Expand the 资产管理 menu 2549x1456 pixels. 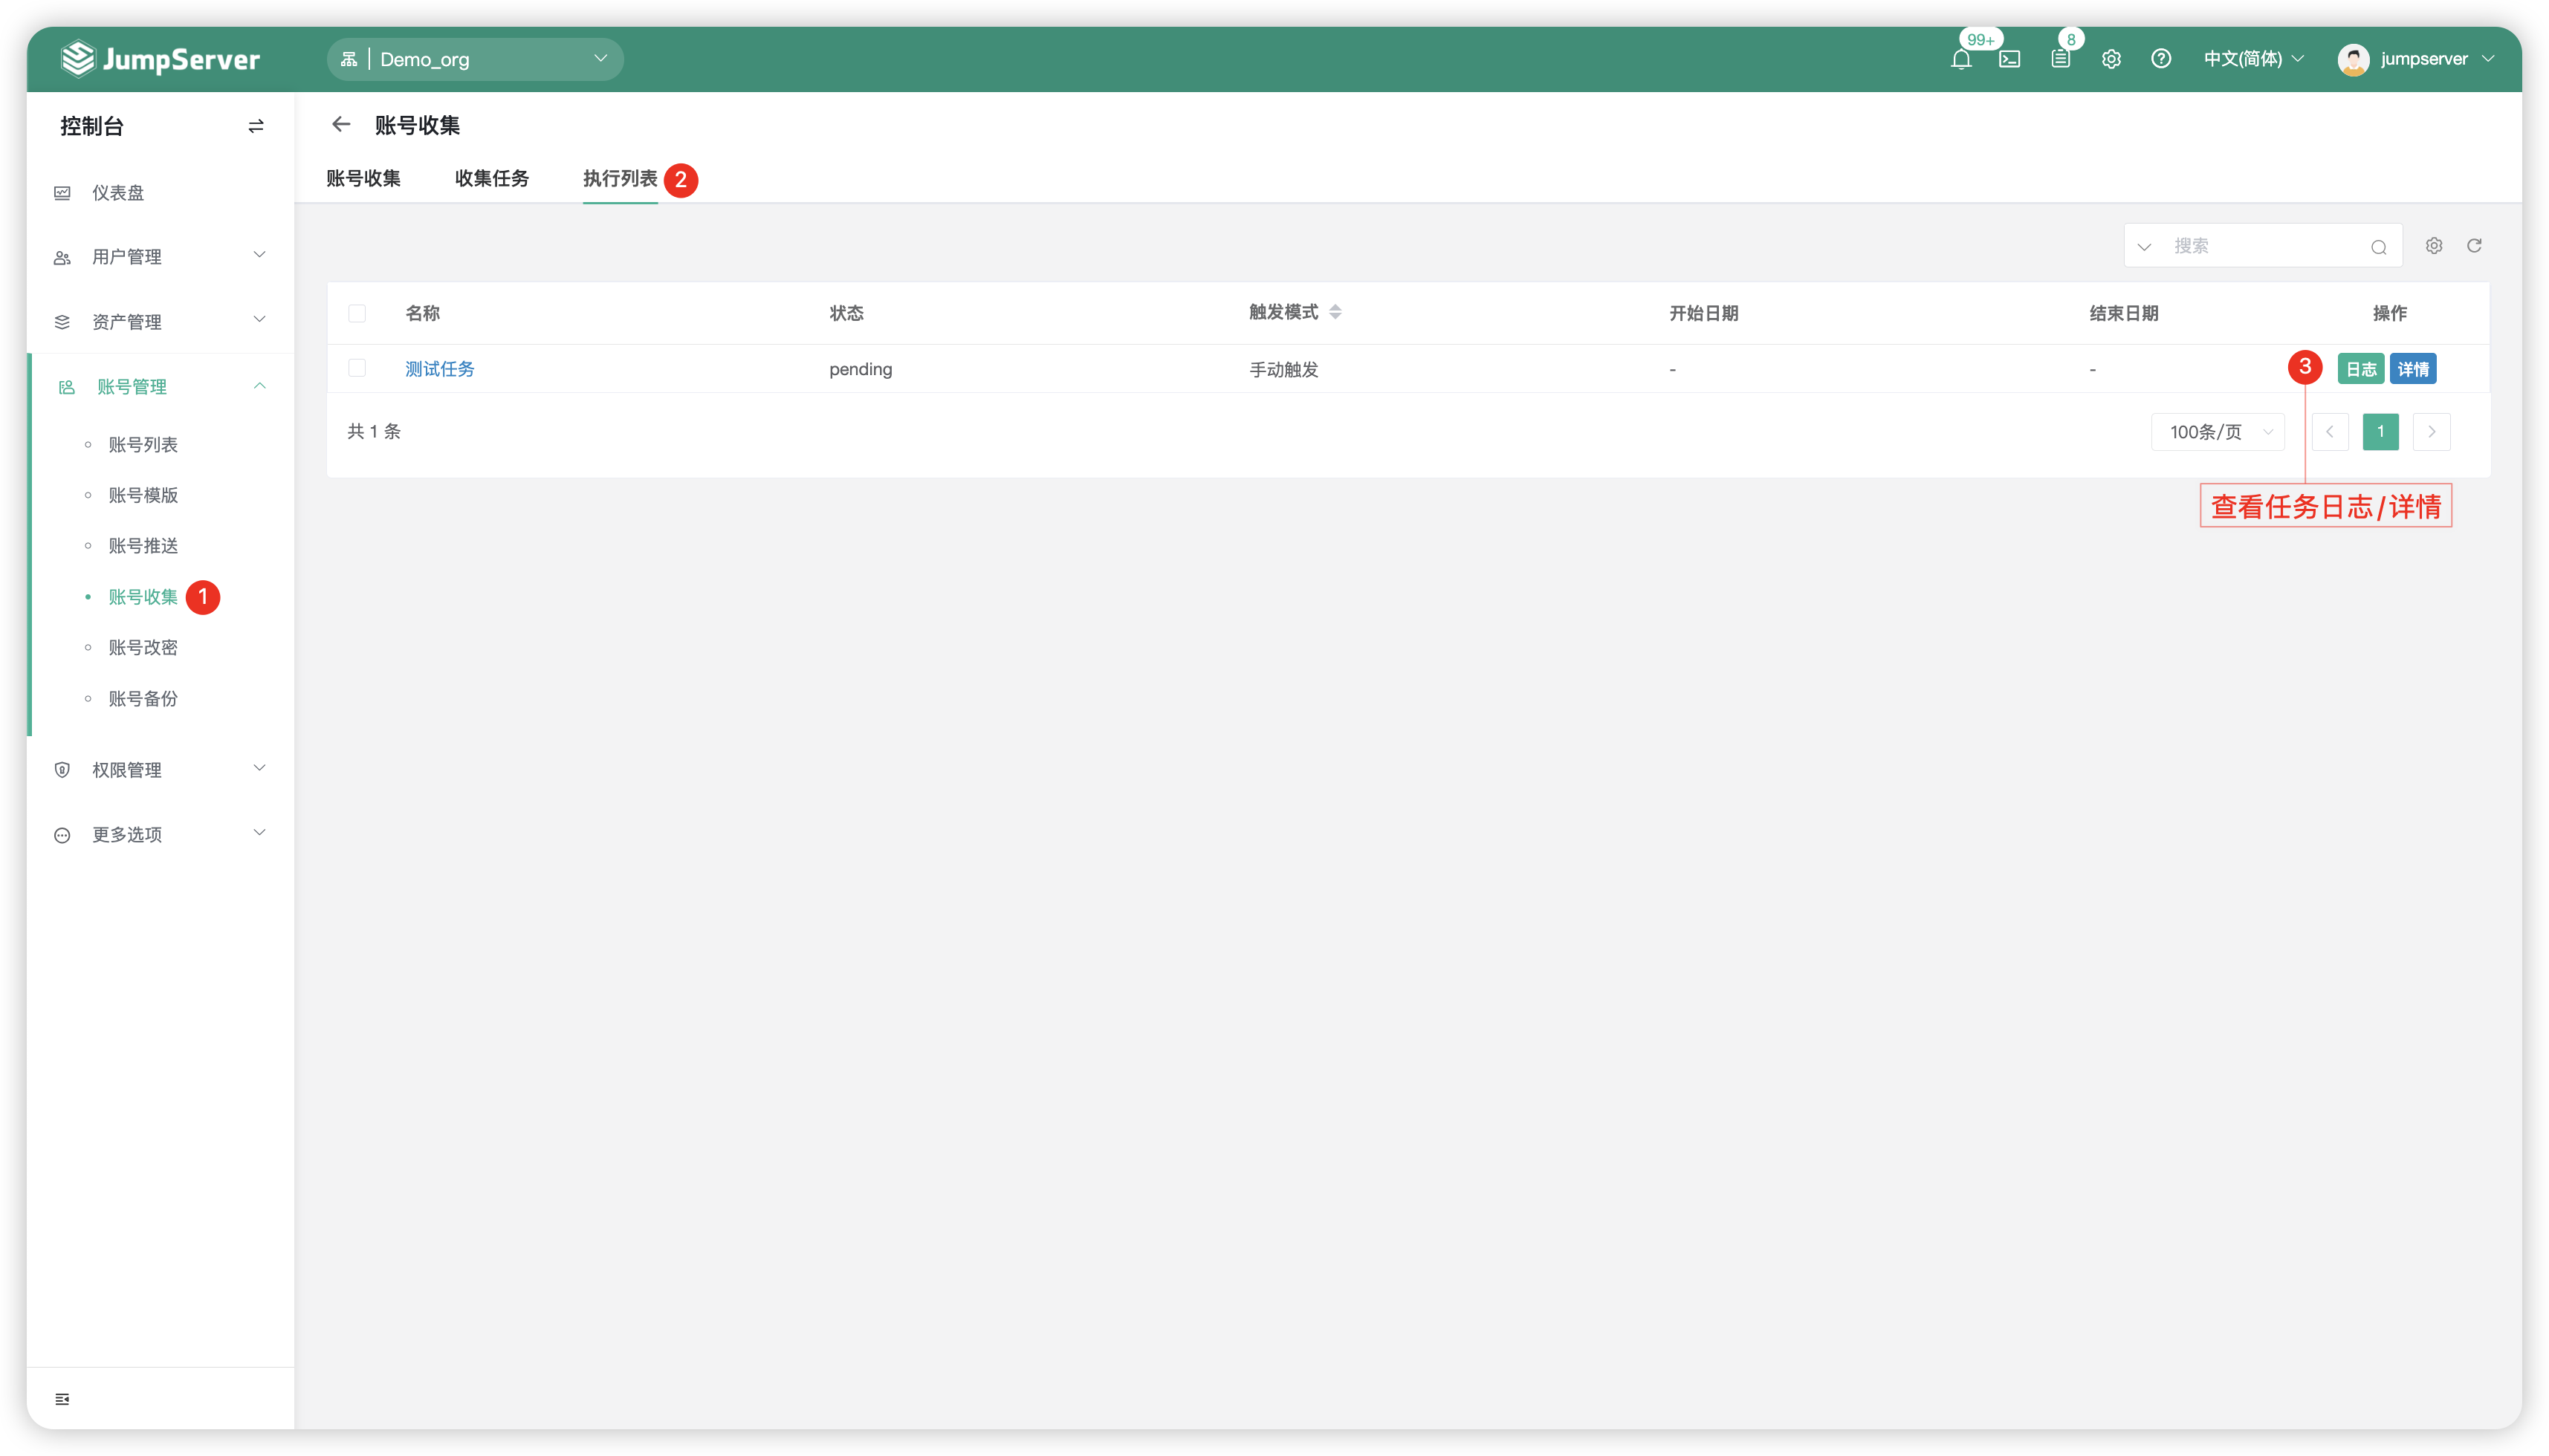tap(160, 322)
